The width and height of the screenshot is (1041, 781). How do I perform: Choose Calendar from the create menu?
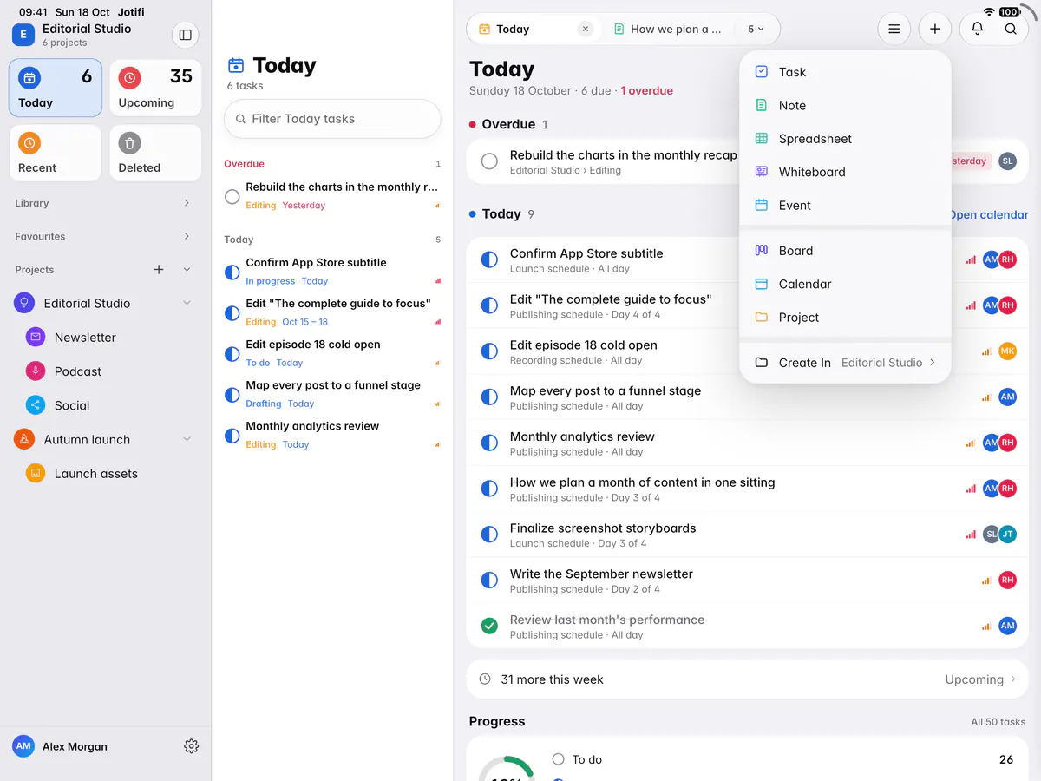846,284
